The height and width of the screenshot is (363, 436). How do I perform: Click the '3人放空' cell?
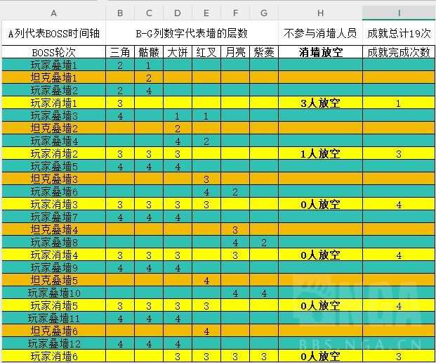(x=321, y=103)
